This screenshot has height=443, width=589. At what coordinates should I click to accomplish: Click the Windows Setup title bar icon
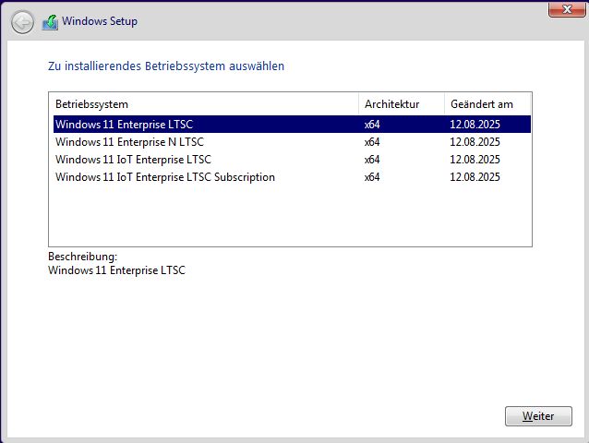(x=51, y=22)
